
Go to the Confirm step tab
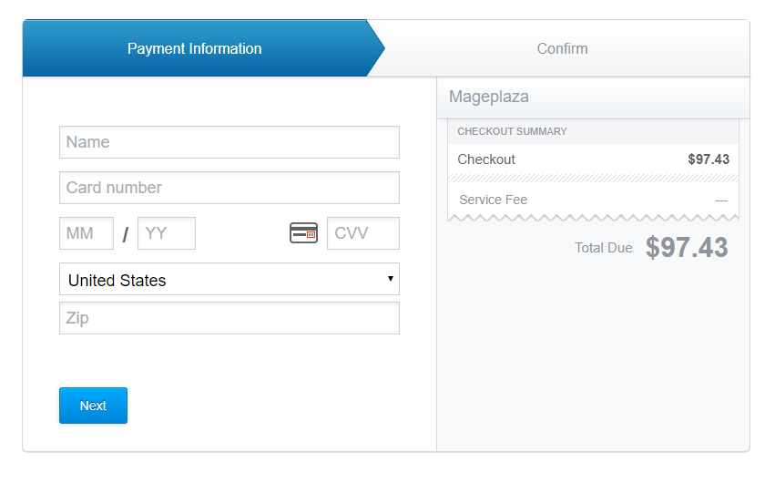pos(563,48)
